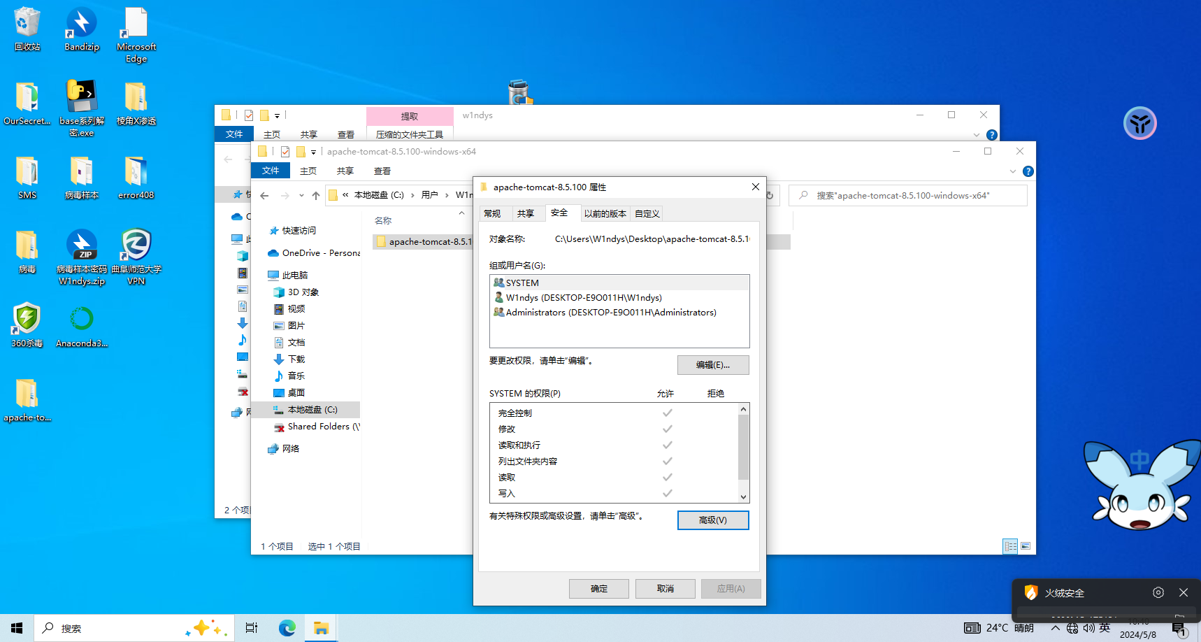Open settings gear in 火绒安全 notification

click(1158, 592)
